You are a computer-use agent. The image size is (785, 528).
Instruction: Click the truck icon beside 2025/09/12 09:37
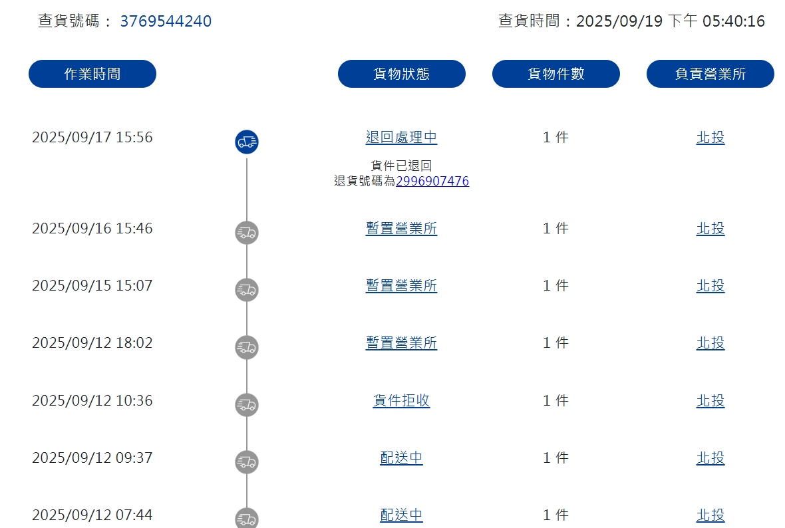click(x=247, y=462)
